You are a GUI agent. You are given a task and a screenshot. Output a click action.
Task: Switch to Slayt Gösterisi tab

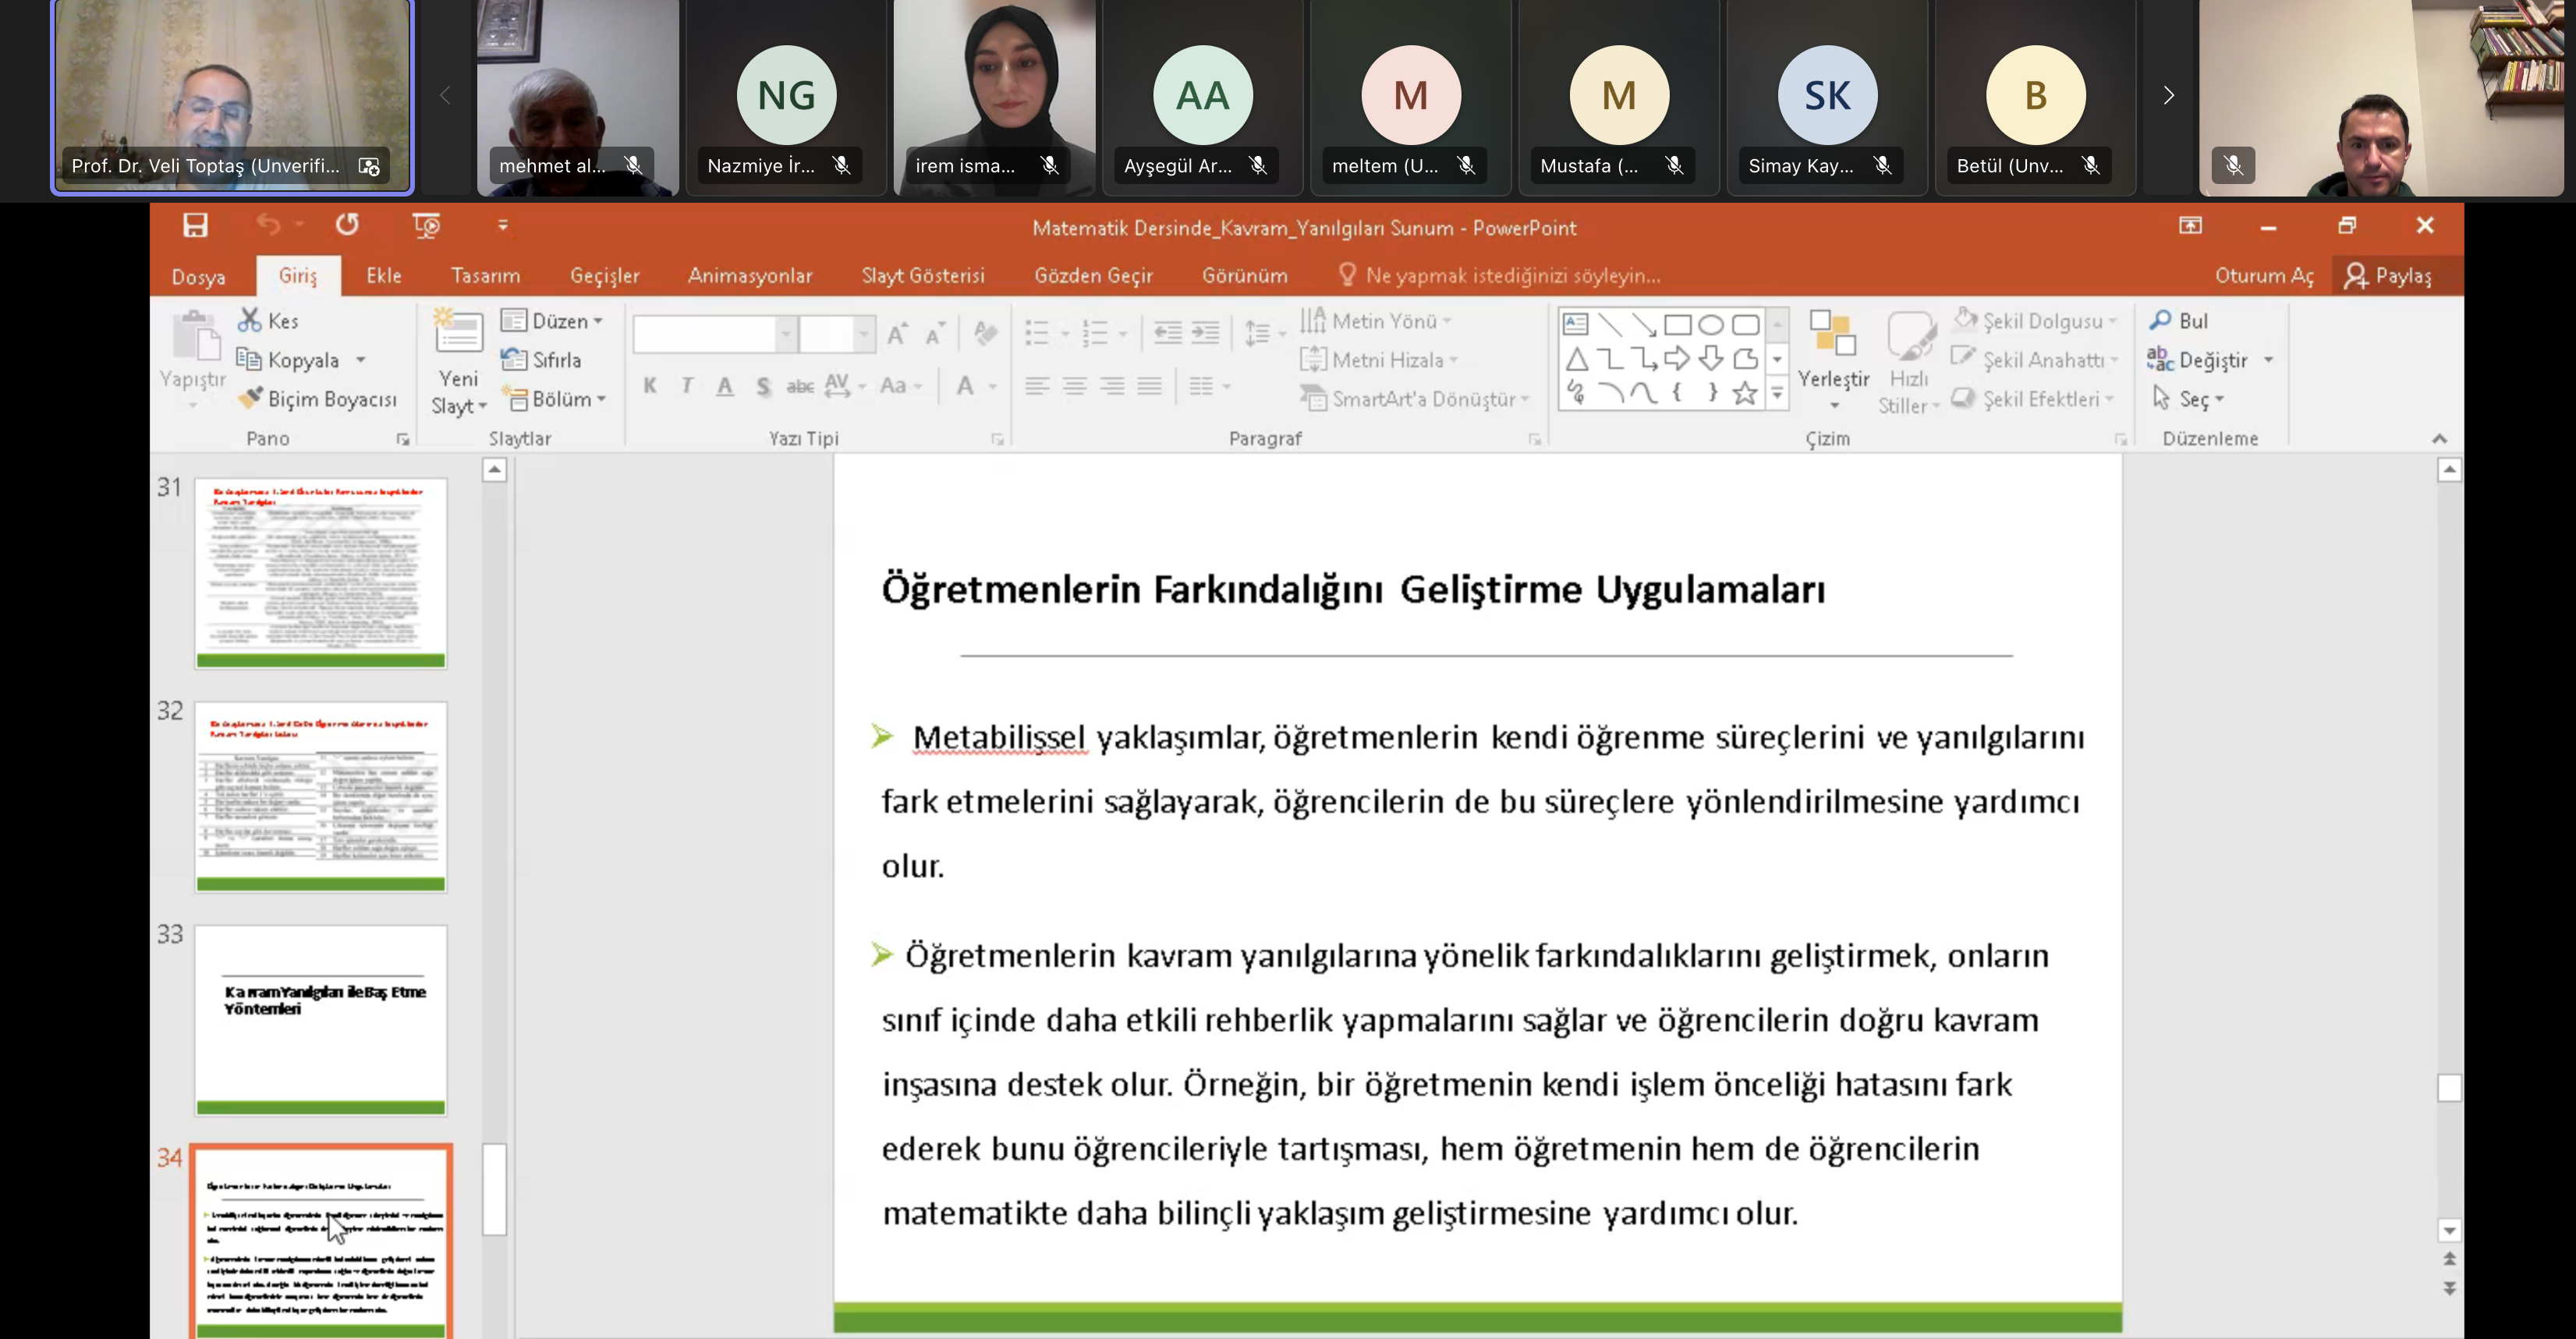pos(922,275)
